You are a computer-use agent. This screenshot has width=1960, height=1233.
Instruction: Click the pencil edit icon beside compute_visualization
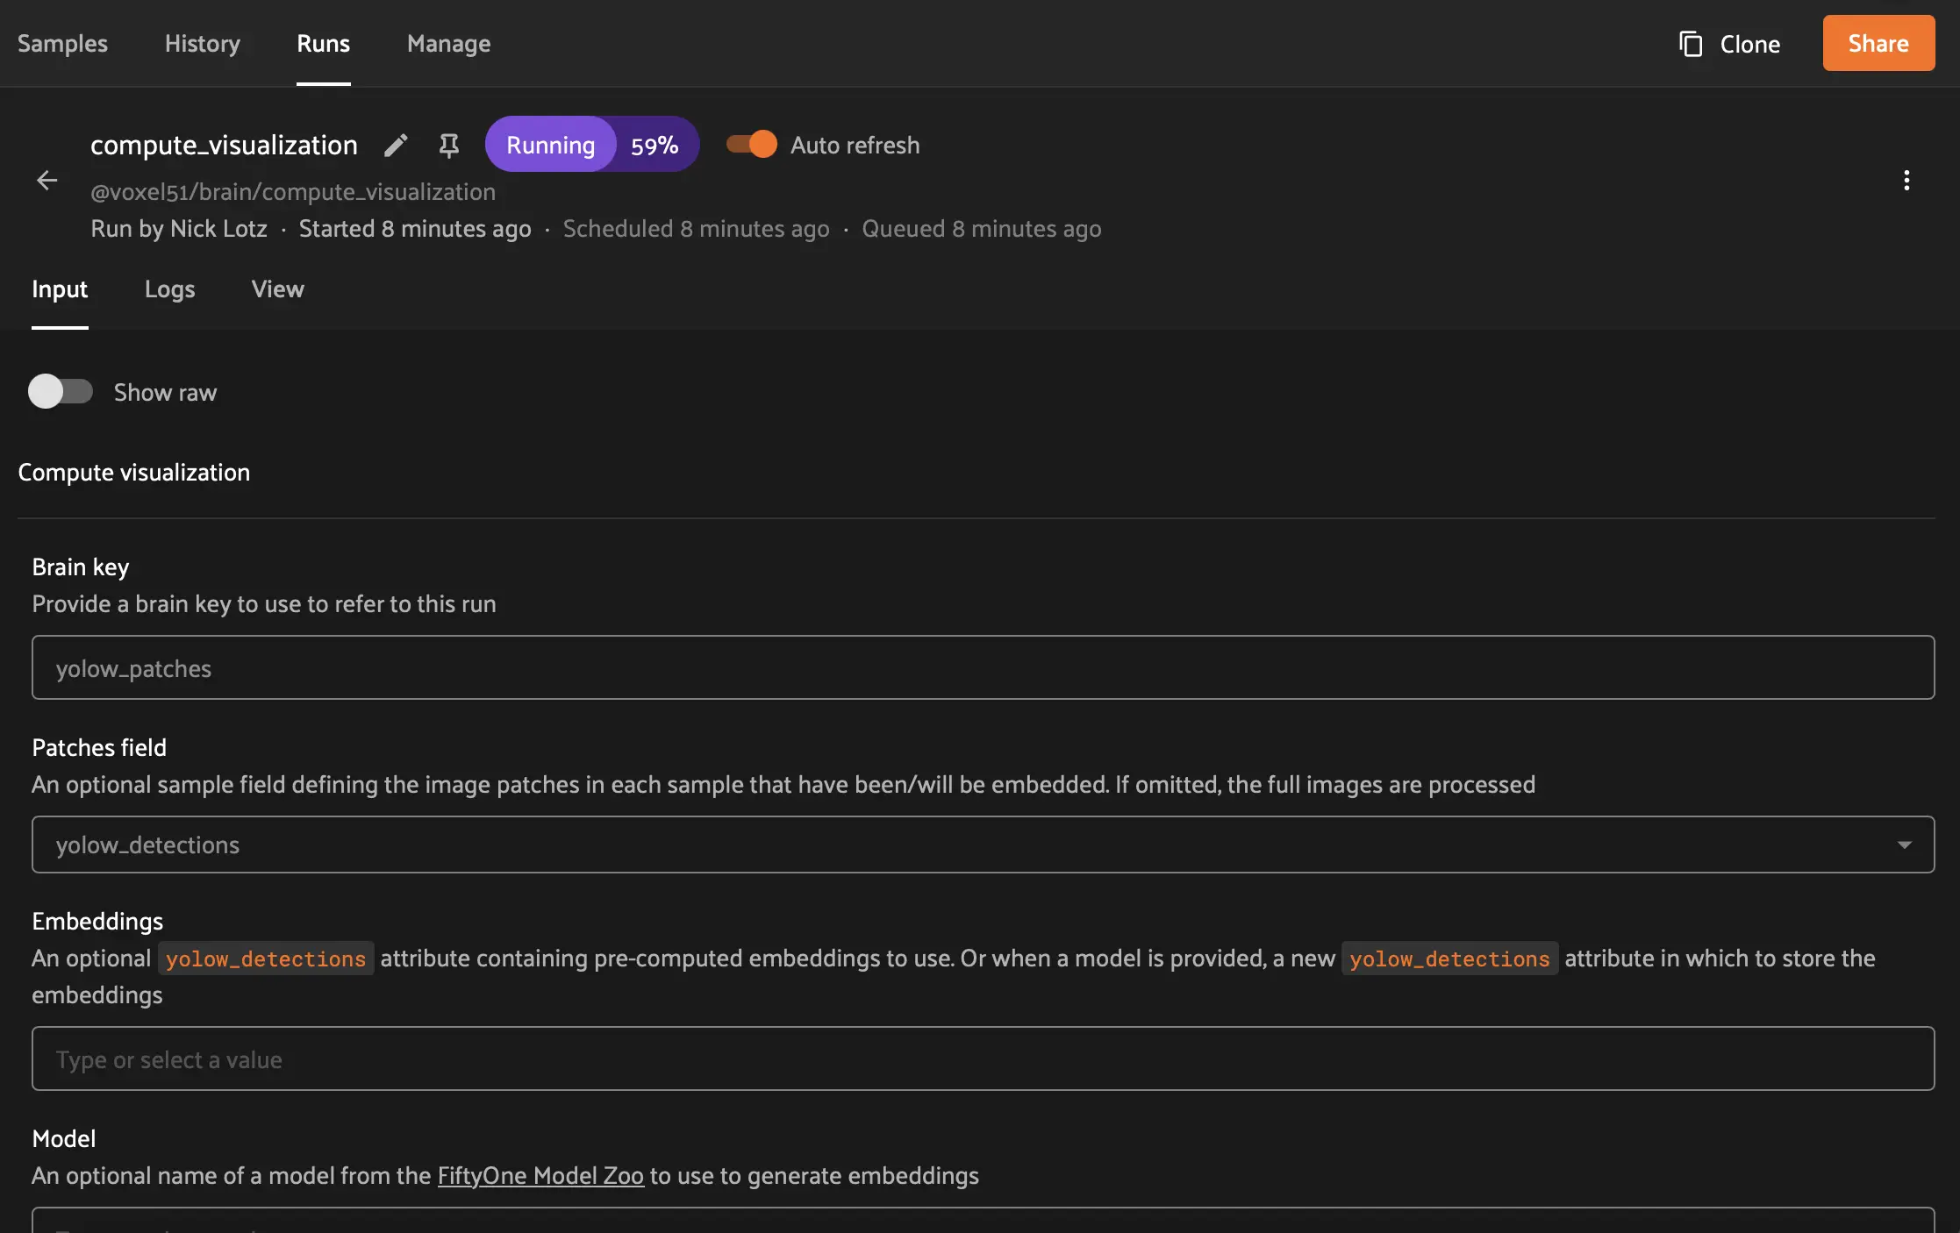pyautogui.click(x=396, y=145)
